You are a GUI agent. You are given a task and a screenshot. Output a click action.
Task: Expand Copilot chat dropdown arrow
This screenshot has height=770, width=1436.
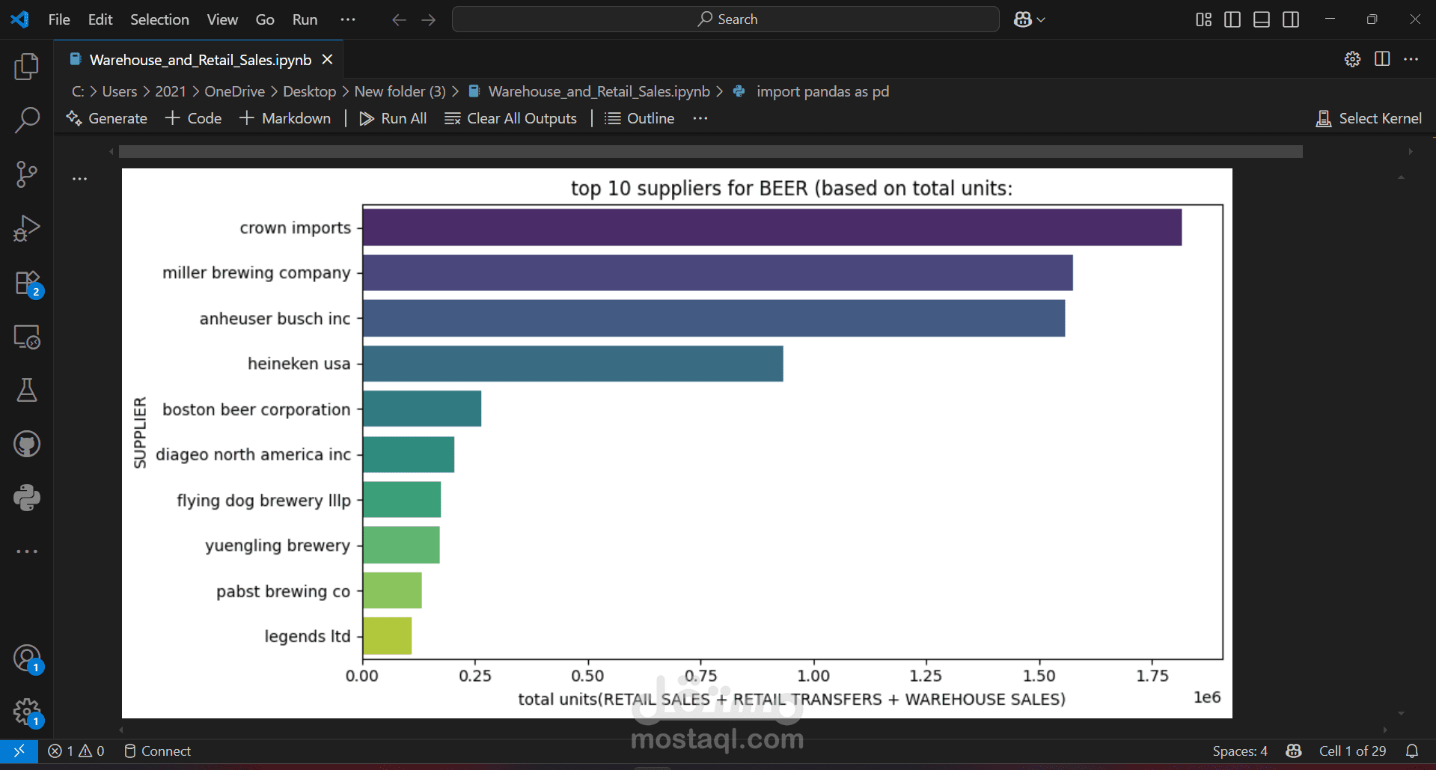(1041, 19)
